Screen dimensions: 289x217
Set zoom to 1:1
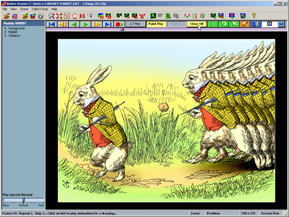point(82,16)
